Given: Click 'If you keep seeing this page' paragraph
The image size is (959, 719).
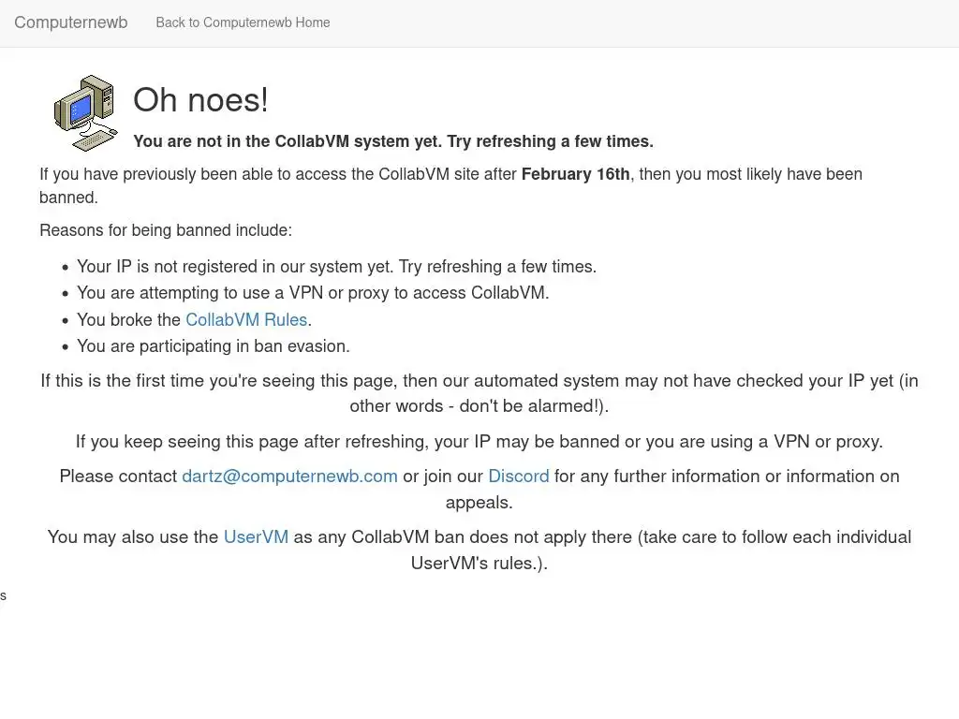Looking at the screenshot, I should click(x=479, y=442).
